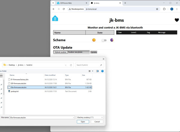The height and width of the screenshot is (132, 180).
Task: Open a new browser tab
Action: (125, 3)
